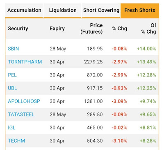Click the % Chg column header
164x150 pixels.
tap(120, 29)
